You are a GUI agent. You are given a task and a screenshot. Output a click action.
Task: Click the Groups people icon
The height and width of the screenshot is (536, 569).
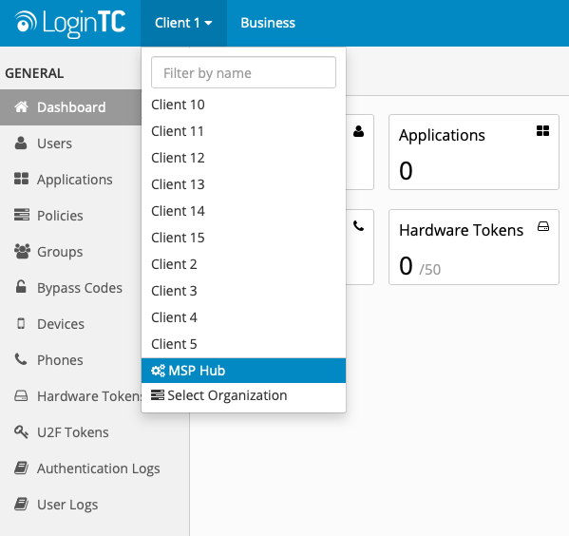click(22, 251)
